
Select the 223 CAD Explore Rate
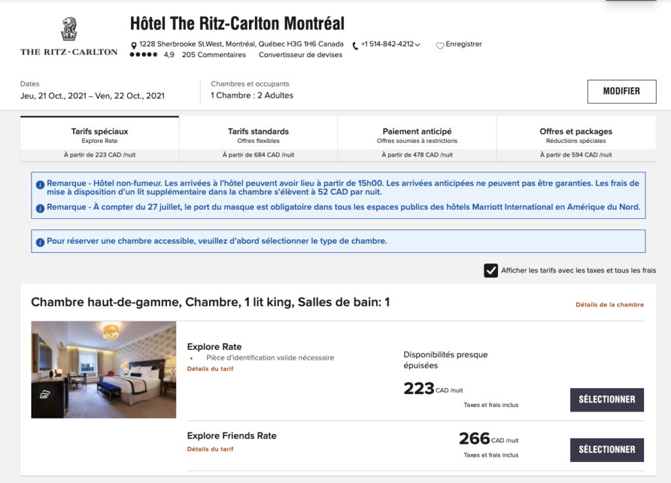607,400
